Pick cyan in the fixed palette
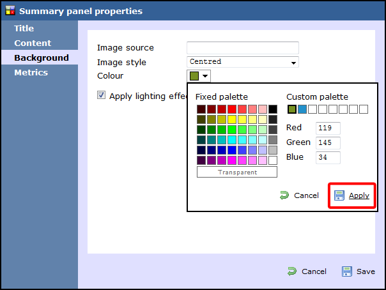Viewport: 386px width, 290px height. [232, 140]
